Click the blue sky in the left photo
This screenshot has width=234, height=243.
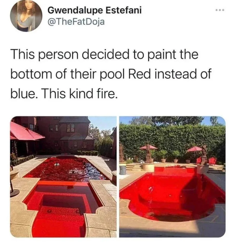[x=104, y=122]
